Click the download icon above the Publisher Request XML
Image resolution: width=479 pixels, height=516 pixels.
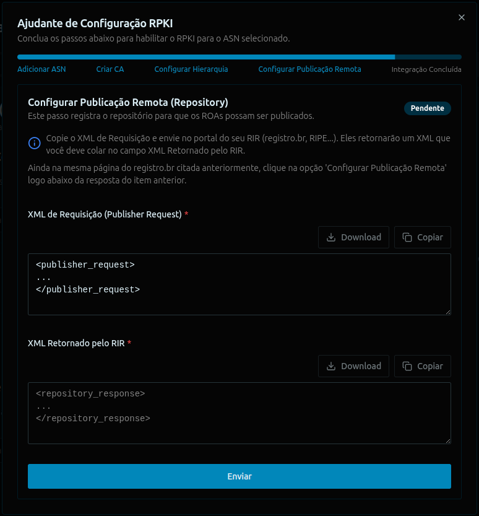pos(331,237)
